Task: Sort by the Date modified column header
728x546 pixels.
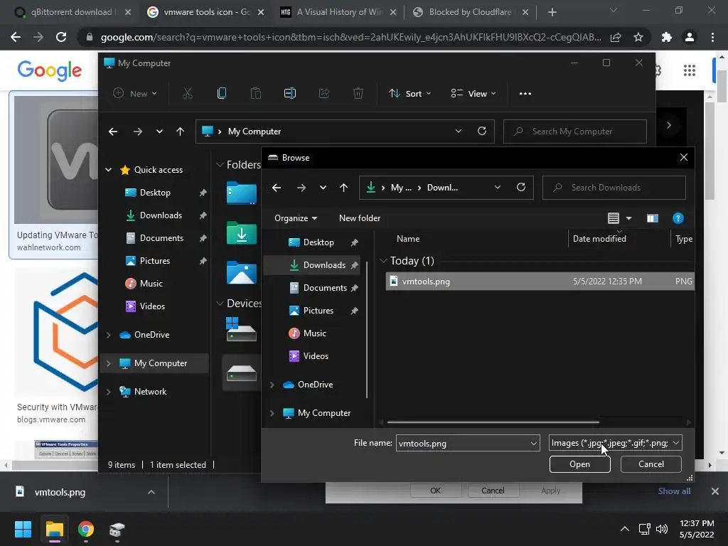Action: click(x=599, y=239)
